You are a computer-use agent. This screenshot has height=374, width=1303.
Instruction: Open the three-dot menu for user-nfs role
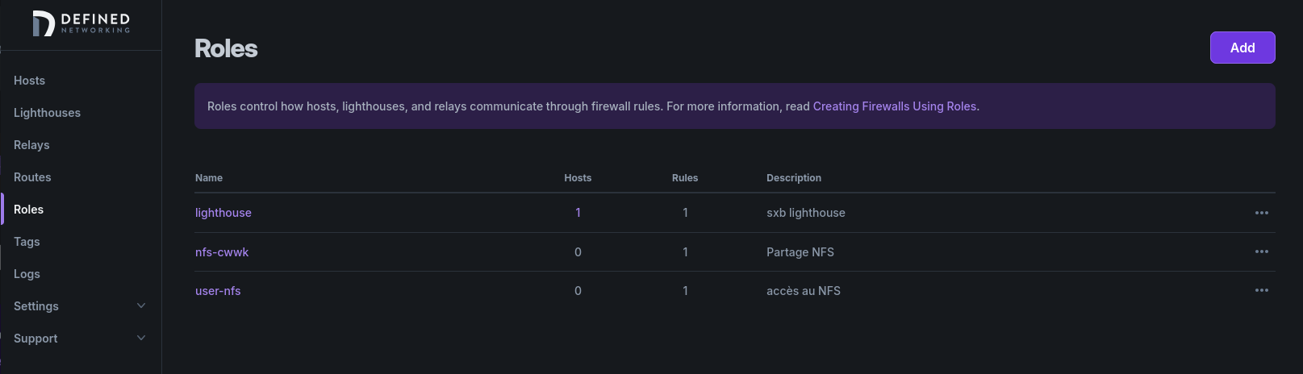point(1262,290)
